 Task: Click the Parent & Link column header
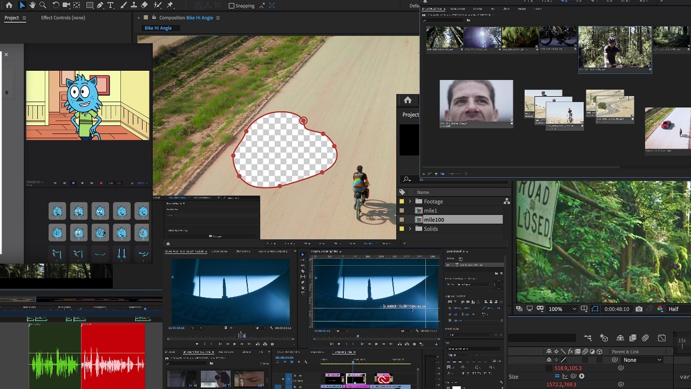pos(625,352)
